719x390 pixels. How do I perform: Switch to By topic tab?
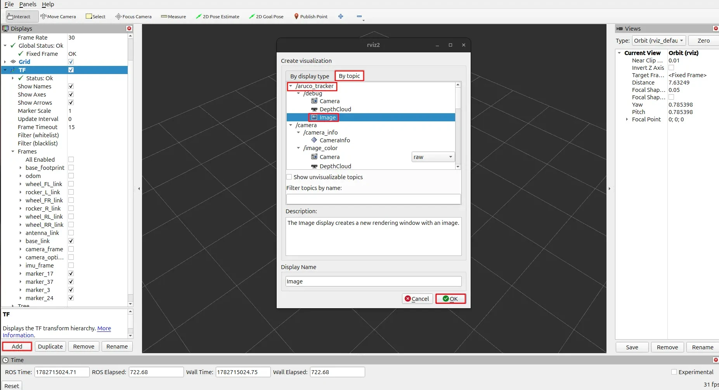coord(349,76)
